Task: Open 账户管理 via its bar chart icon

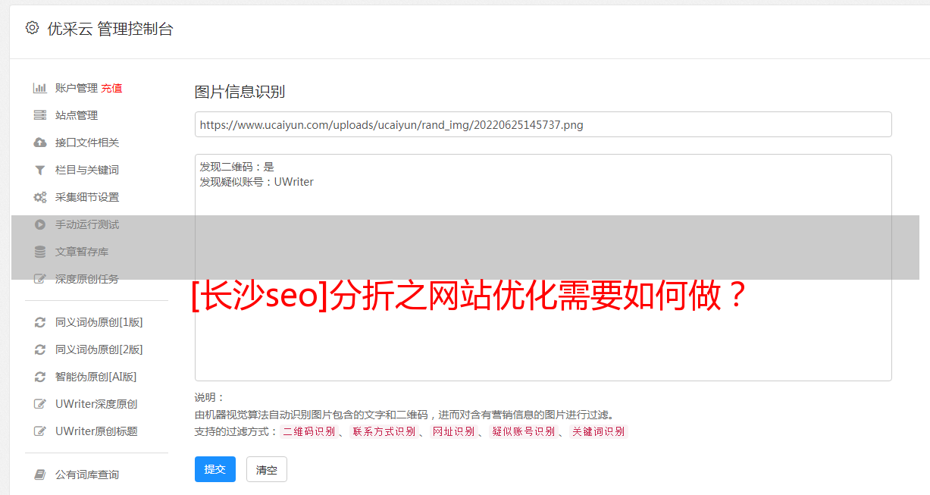Action: 40,88
